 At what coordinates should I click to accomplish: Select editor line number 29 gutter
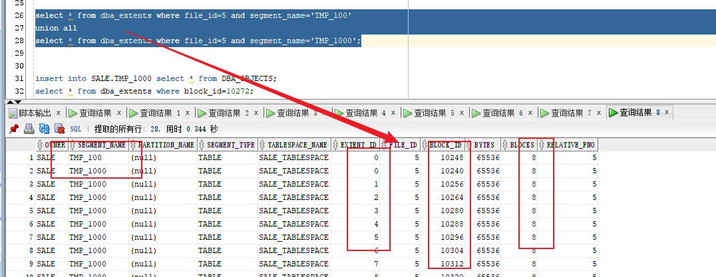tap(19, 53)
